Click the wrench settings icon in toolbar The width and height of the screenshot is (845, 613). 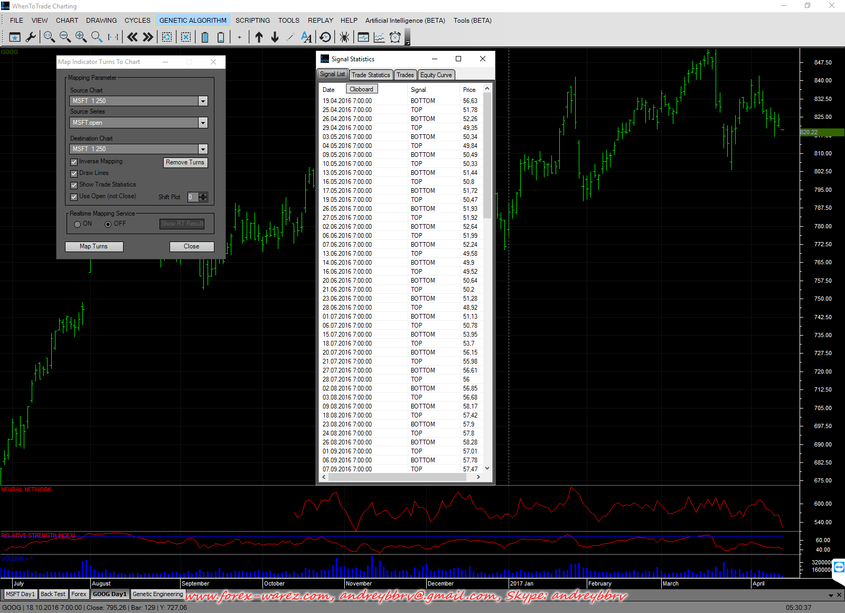tap(31, 37)
